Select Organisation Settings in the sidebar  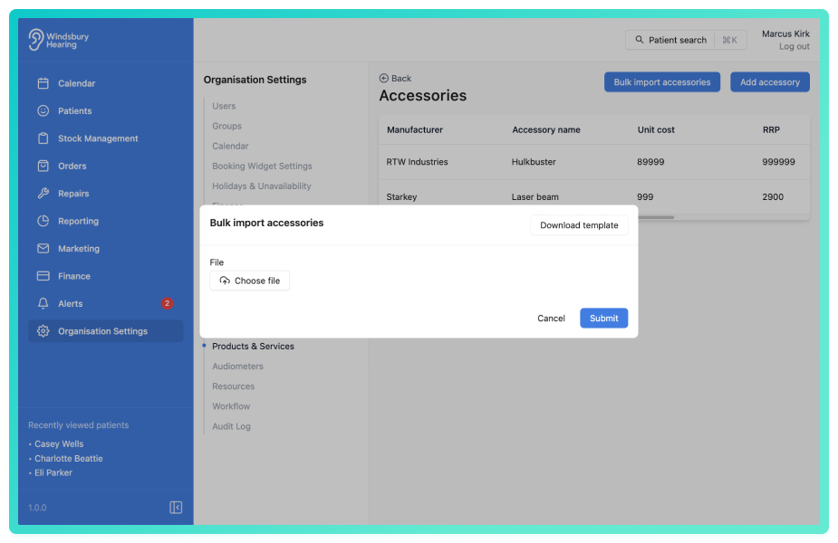coord(105,331)
